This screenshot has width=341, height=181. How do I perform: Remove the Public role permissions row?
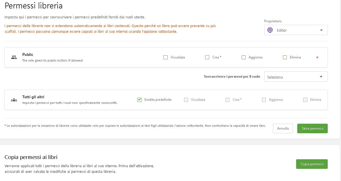pos(317,57)
